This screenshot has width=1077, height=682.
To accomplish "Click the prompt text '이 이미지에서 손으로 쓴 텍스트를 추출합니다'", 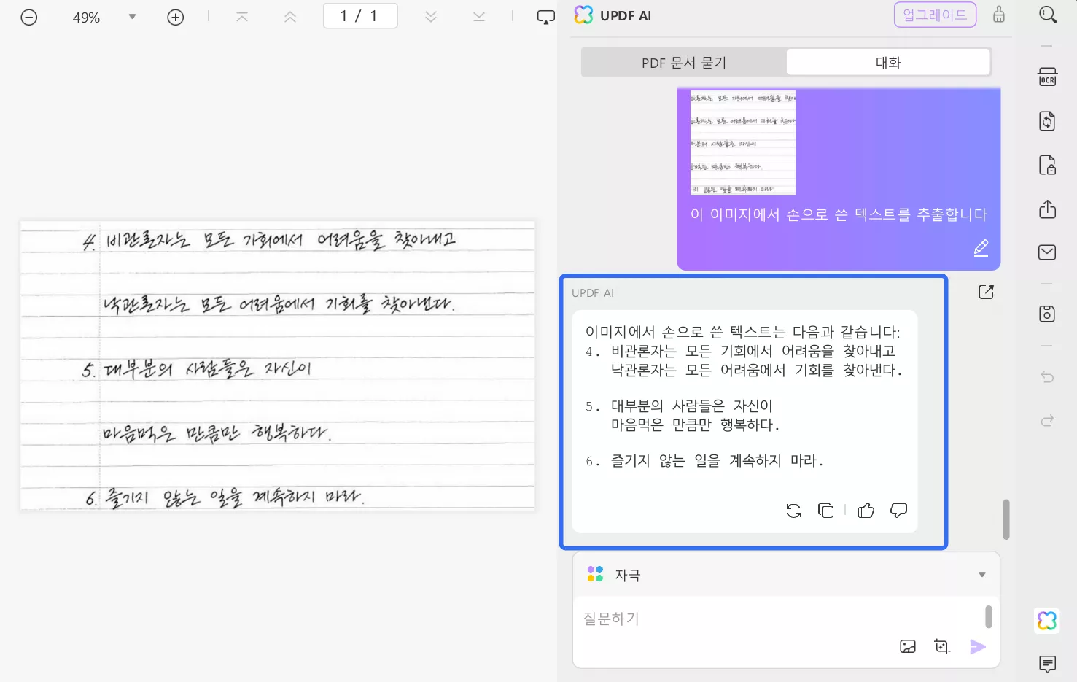I will pos(839,214).
